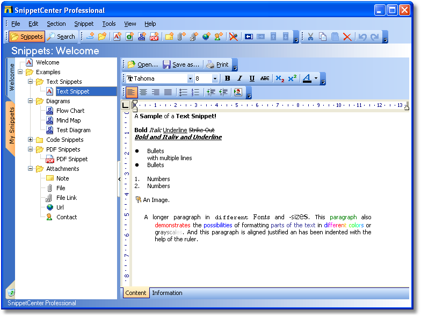Toggle numbered list
Viewport: 421px width, 317px height.
[x=195, y=92]
